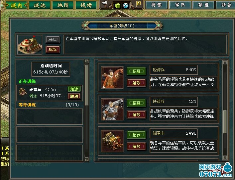The width and height of the screenshot is (235, 180).
Task: Open the 地图 map tab
Action: 63,5
